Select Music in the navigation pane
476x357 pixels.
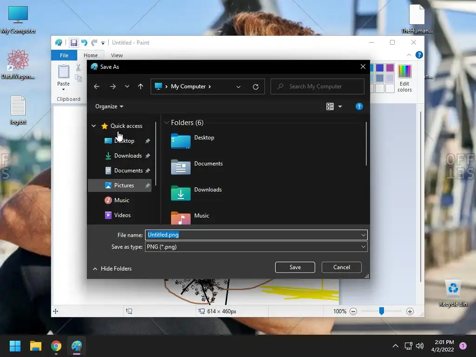pyautogui.click(x=121, y=200)
